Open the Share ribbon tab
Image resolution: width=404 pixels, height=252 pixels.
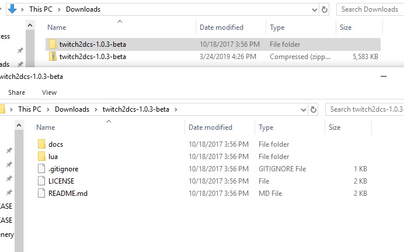[16, 92]
